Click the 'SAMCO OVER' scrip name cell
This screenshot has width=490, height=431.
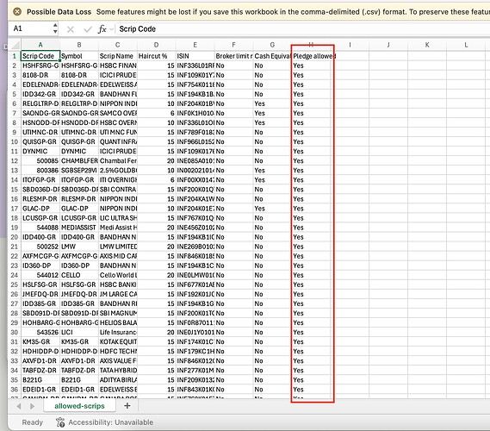118,113
